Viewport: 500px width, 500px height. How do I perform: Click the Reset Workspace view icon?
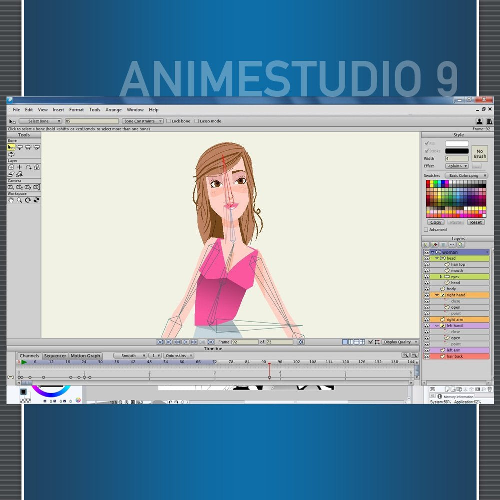coord(36,200)
